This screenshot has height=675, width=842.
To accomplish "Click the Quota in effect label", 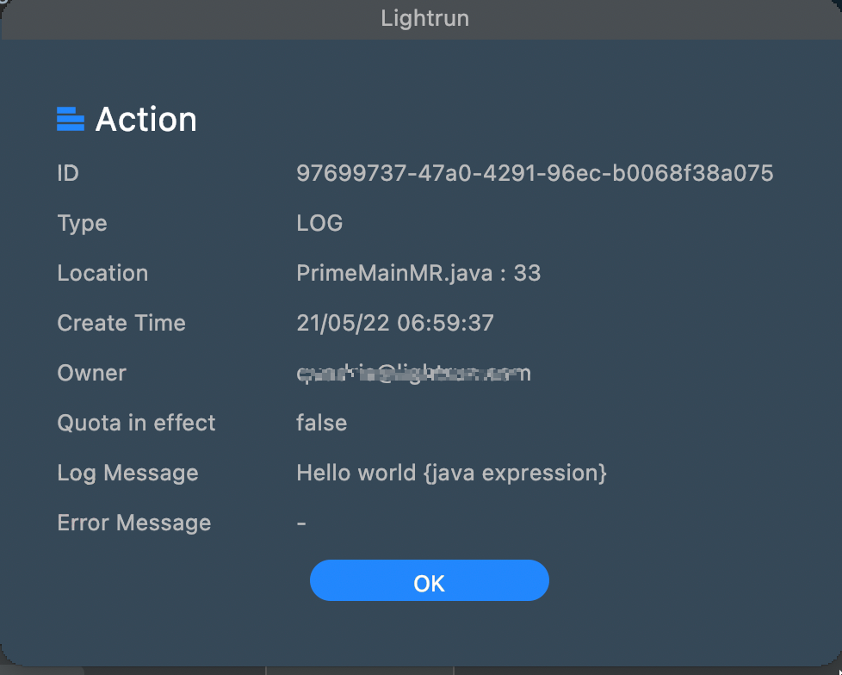I will (136, 423).
